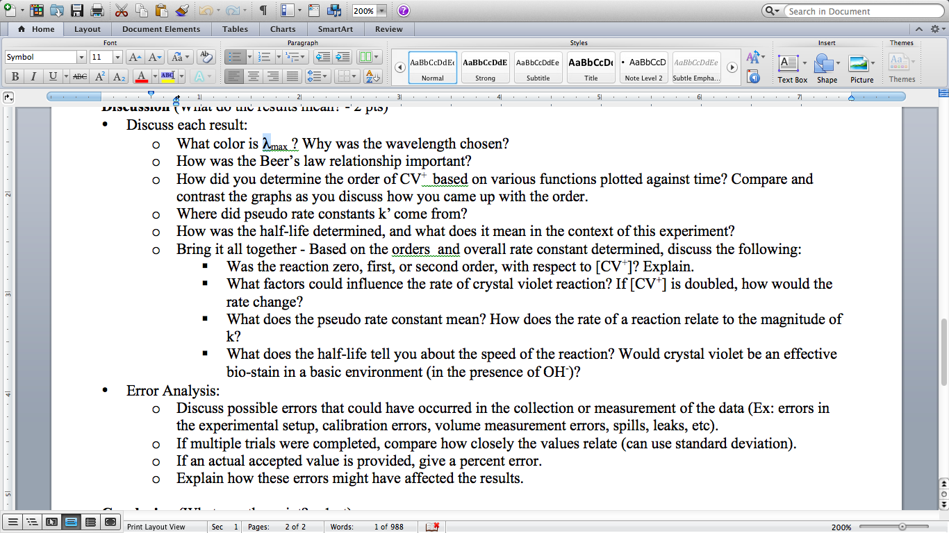This screenshot has width=949, height=533.
Task: Switch to Draft view in the status bar
Action: (13, 523)
